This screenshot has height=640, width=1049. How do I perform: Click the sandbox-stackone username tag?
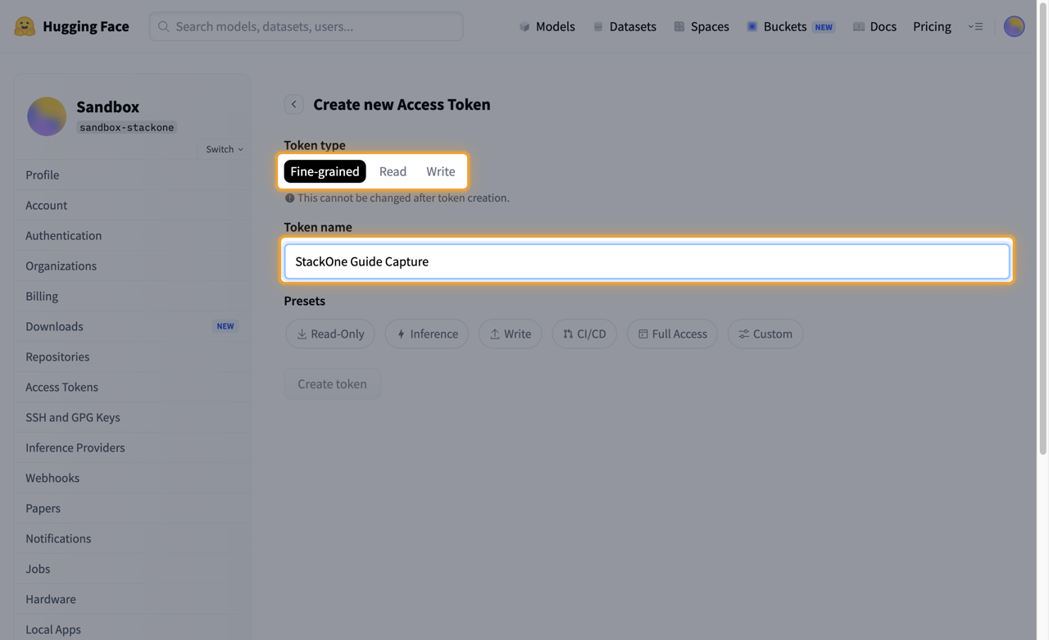[127, 128]
